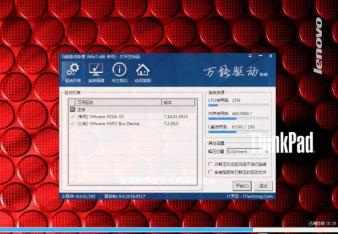This screenshot has height=234, width=338.
Task: Click the C盘使用率 progress bar
Action: (x=239, y=132)
